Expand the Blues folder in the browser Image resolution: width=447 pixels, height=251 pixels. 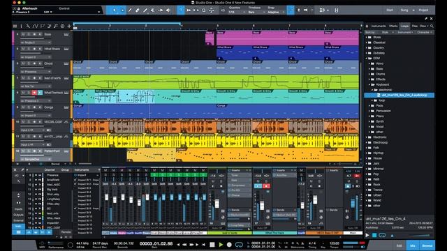point(367,37)
